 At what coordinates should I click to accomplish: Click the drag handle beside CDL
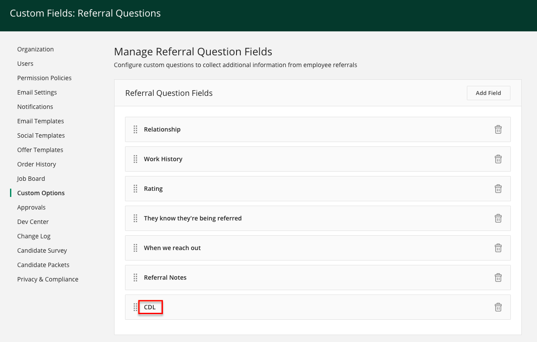pos(135,307)
